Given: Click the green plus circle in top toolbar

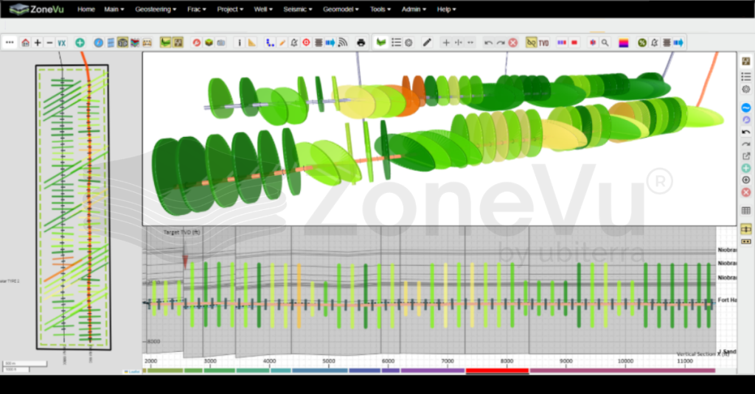Looking at the screenshot, I should tap(80, 43).
